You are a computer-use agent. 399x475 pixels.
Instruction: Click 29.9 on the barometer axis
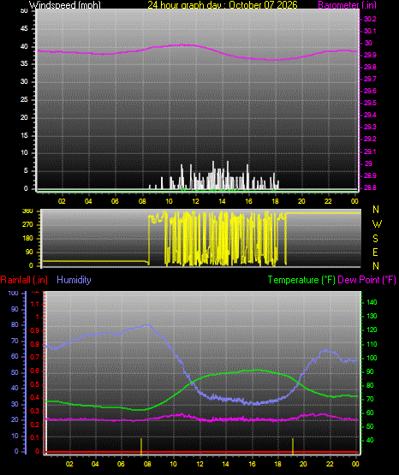click(x=370, y=55)
